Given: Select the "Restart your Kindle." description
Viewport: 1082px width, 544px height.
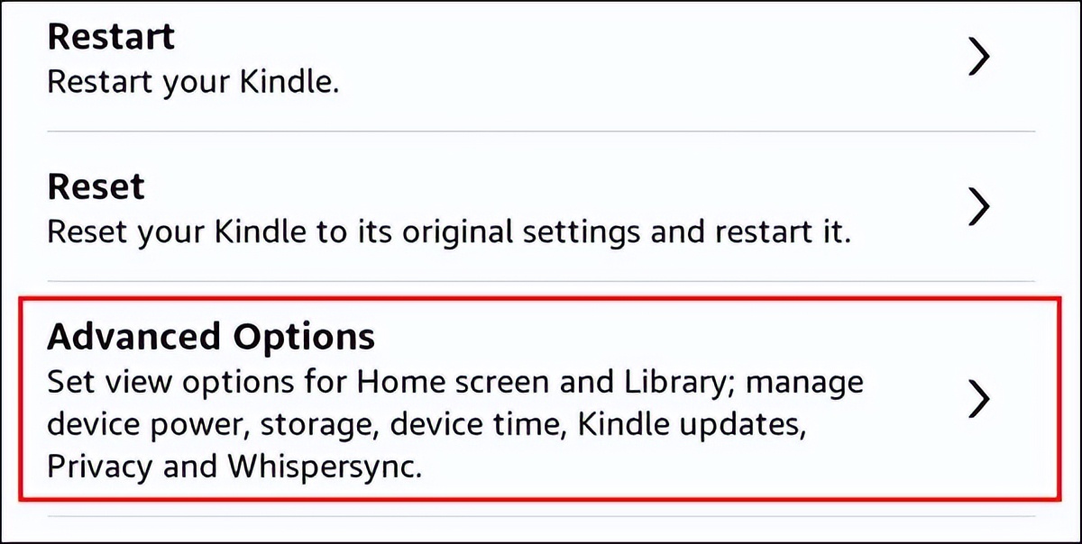Looking at the screenshot, I should click(x=193, y=82).
